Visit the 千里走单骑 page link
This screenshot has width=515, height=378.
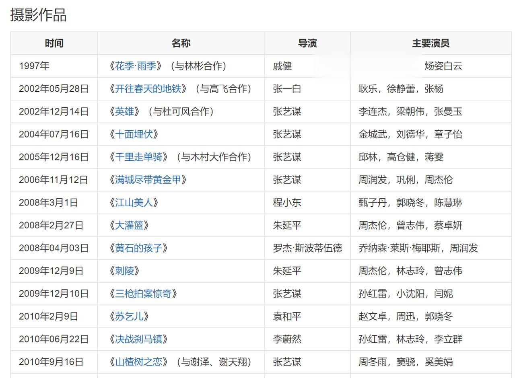coord(139,157)
